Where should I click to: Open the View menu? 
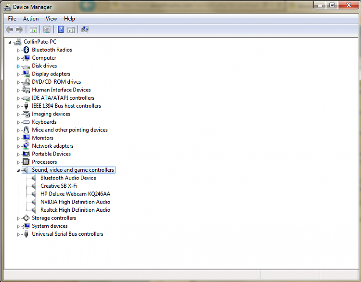tap(51, 19)
